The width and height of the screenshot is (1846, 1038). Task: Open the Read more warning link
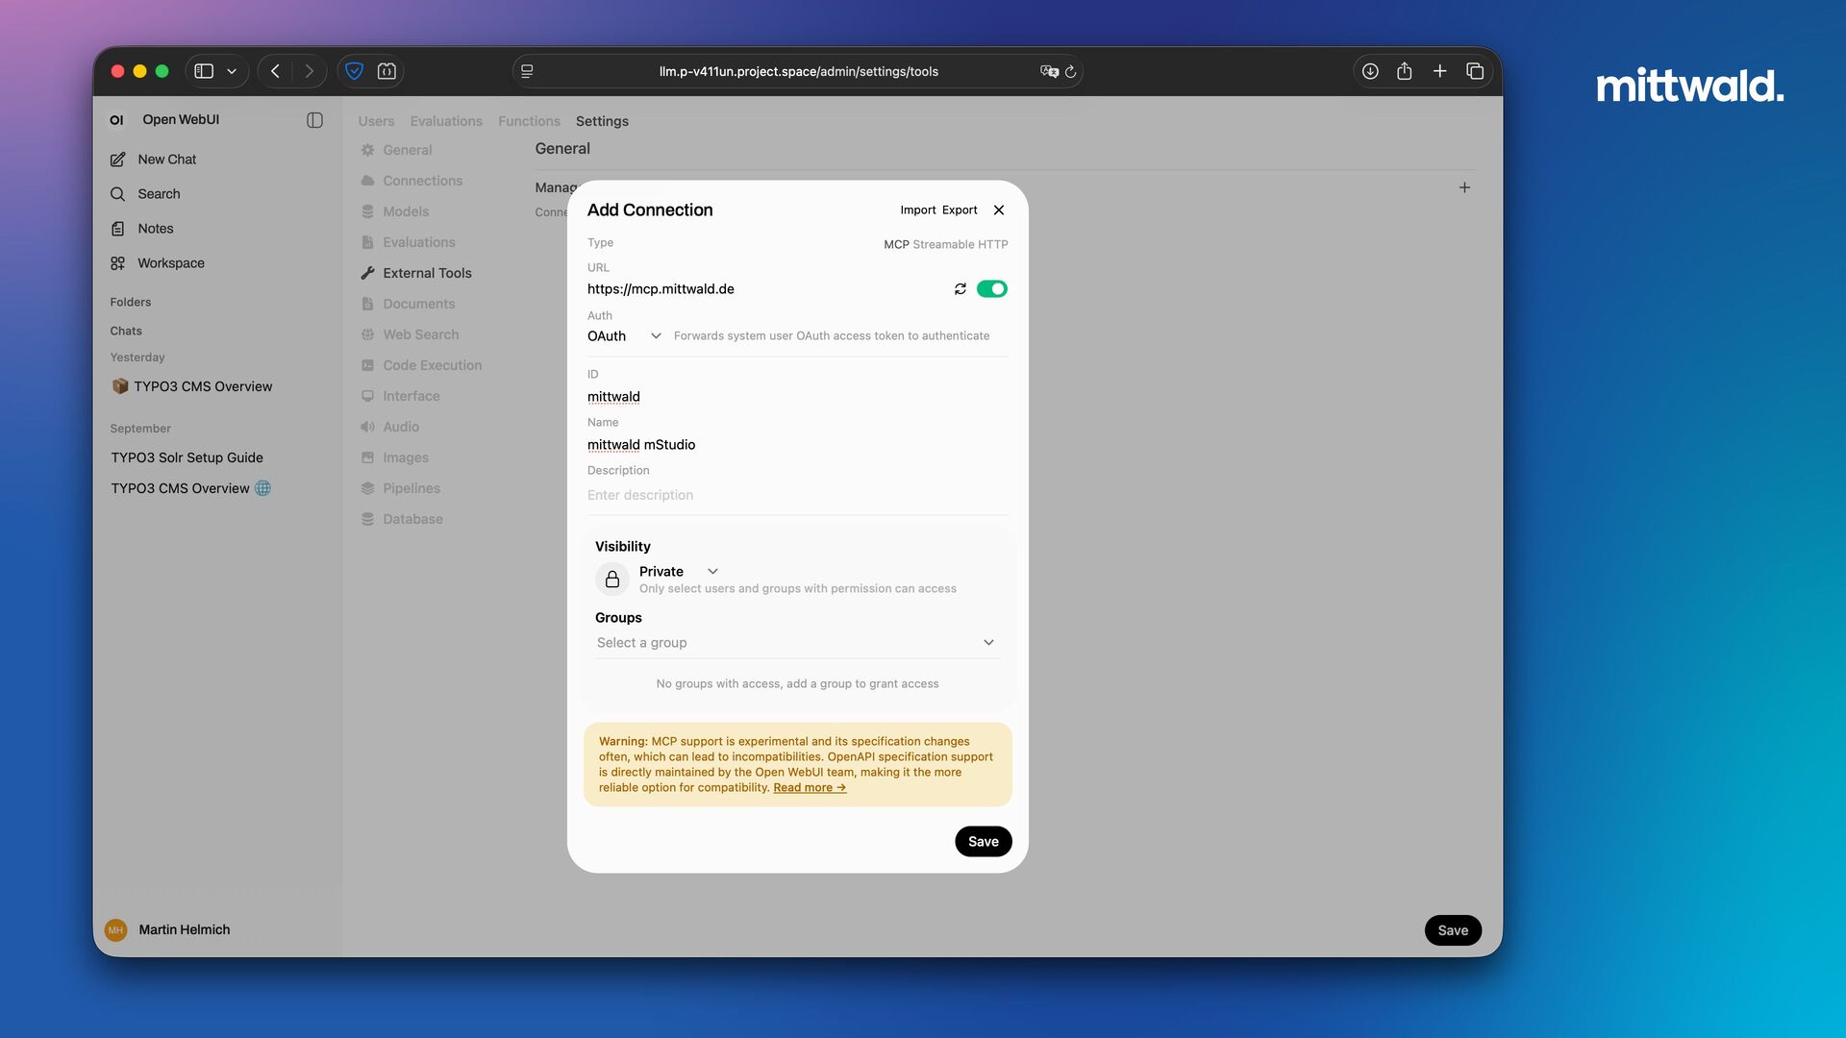tap(809, 788)
